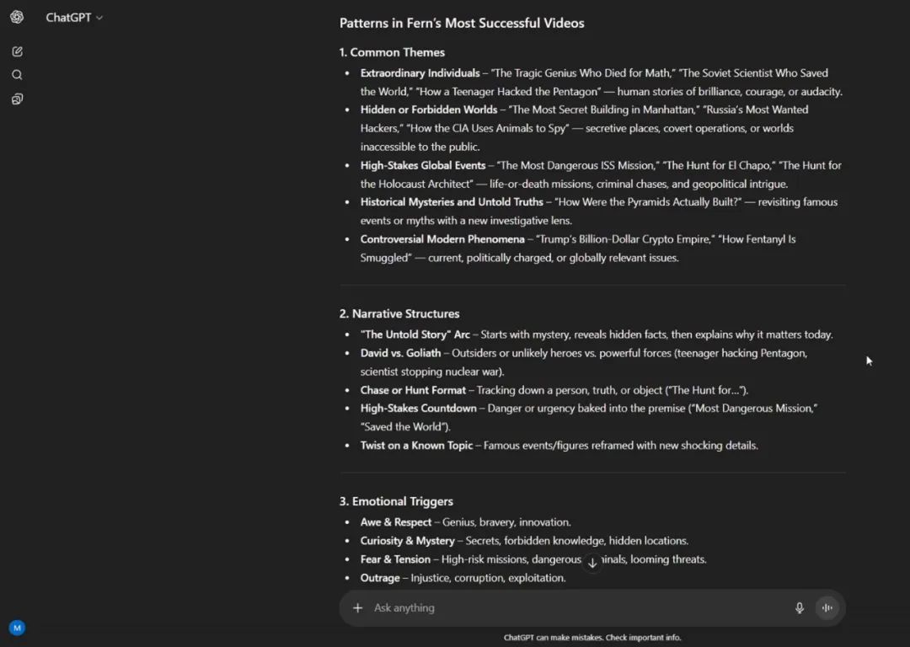
Task: Click the "ChatGPT can make mistakes" footer notice
Action: (592, 637)
